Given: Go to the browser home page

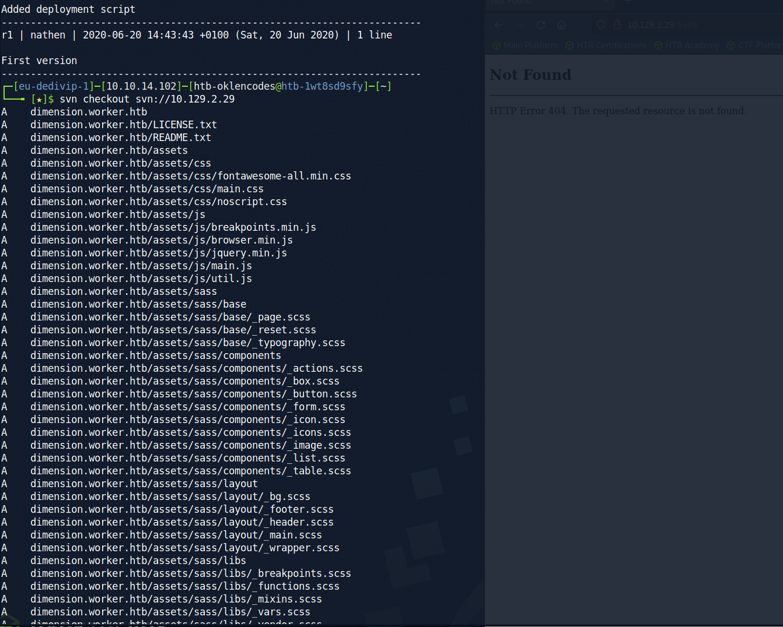Looking at the screenshot, I should pos(561,25).
